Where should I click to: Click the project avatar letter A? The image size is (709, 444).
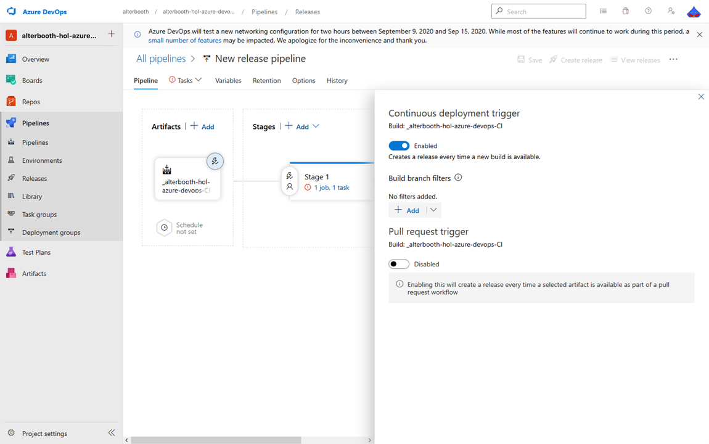coord(11,35)
